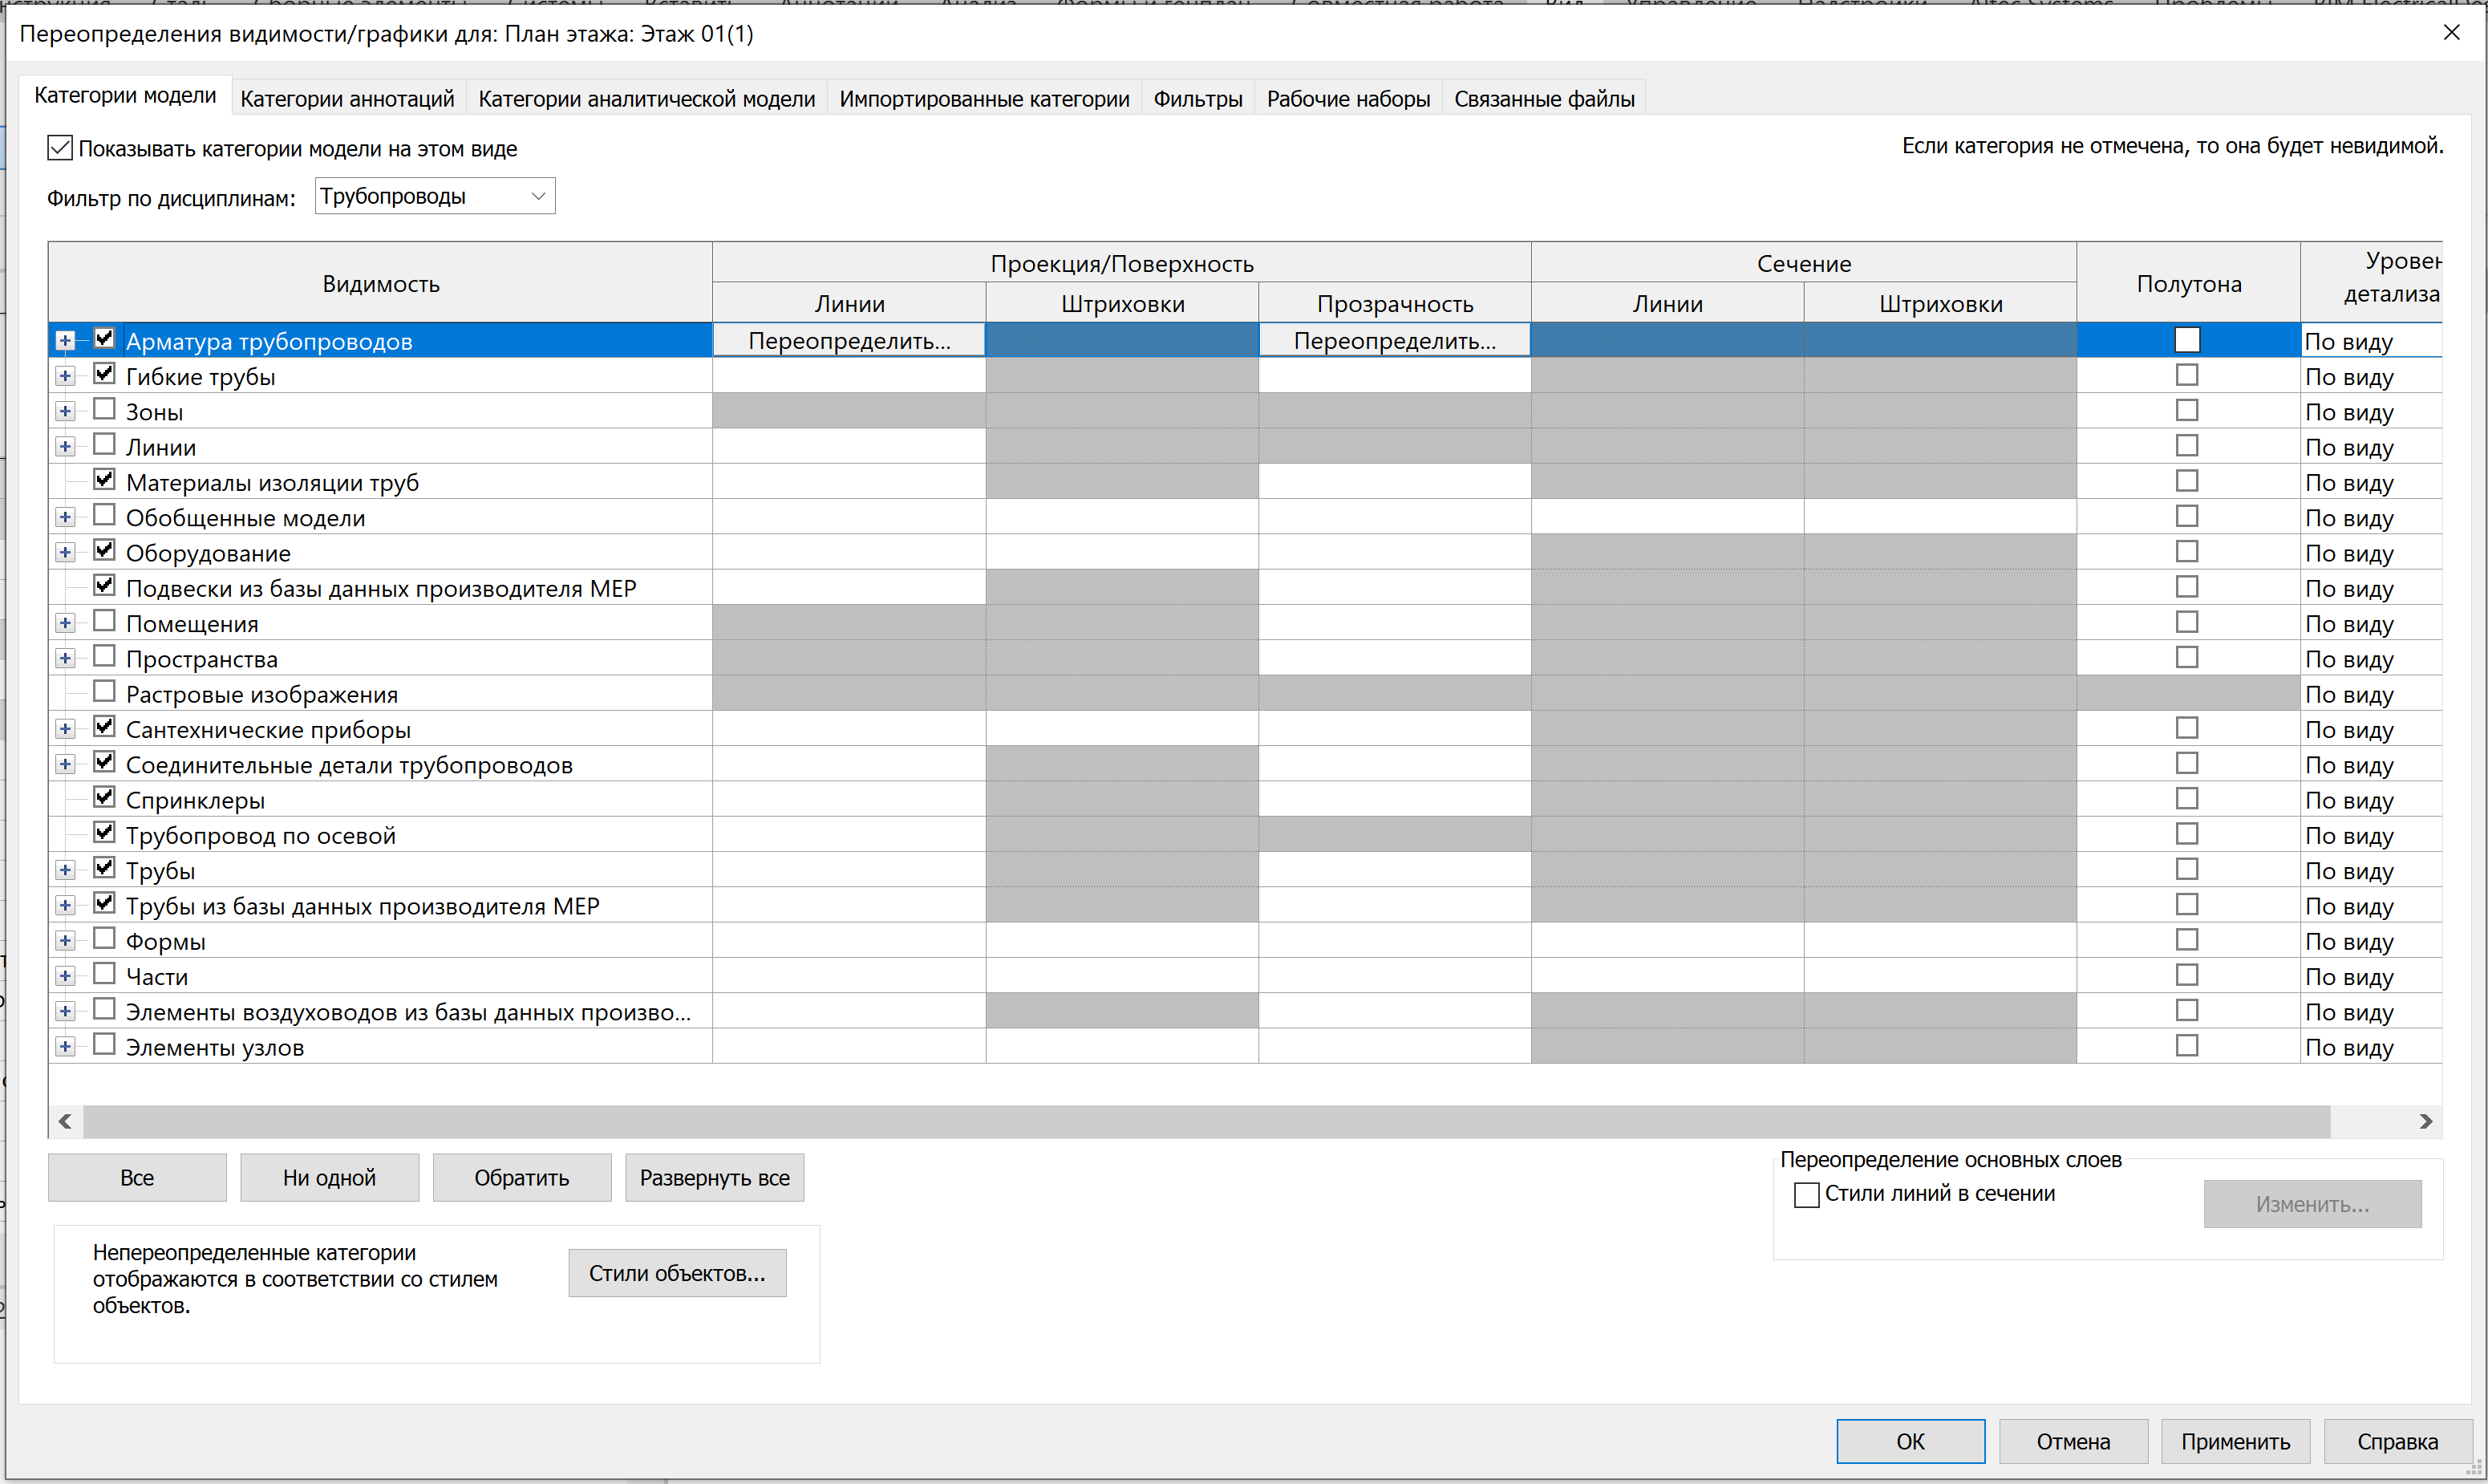The height and width of the screenshot is (1484, 2488).
Task: Click Переопределить under Прозрачность column
Action: 1395,340
